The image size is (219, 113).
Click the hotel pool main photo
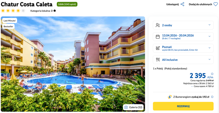pyautogui.click(x=73, y=64)
